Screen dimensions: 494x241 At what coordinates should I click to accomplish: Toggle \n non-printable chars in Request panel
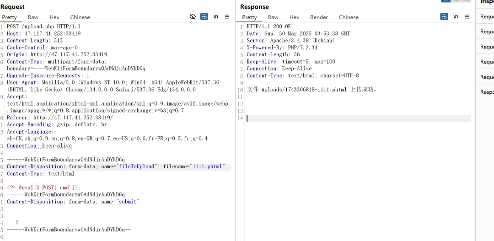216,17
